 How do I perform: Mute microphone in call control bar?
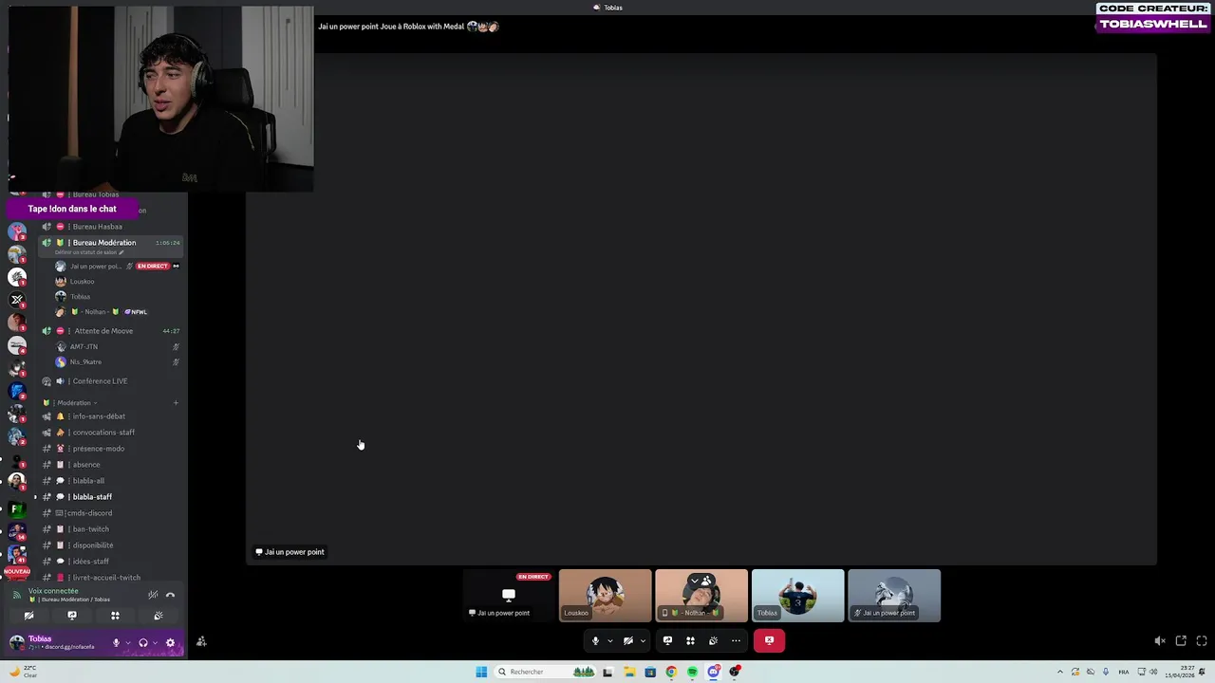pos(595,640)
